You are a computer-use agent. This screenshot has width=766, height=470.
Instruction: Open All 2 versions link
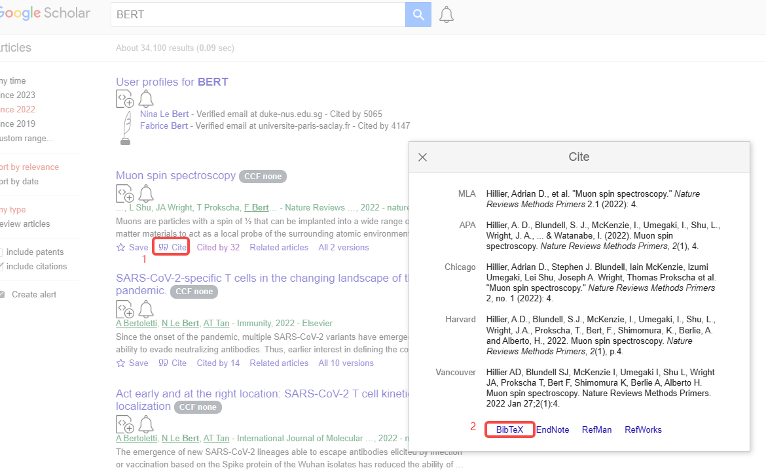pyautogui.click(x=344, y=247)
